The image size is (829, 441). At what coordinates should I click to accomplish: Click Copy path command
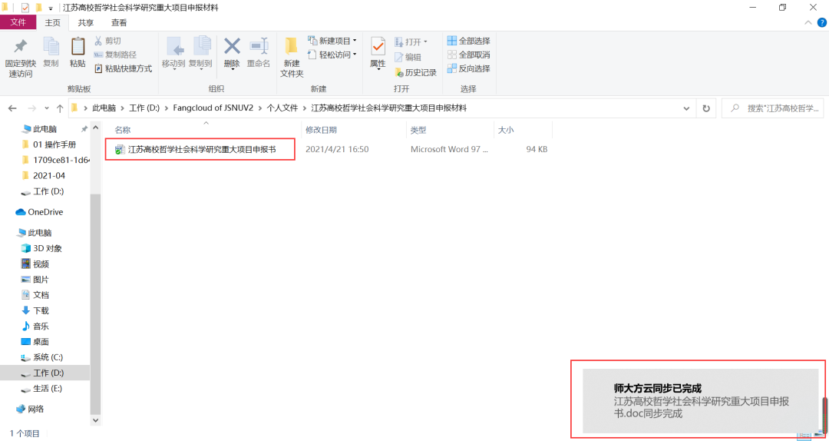coord(115,55)
